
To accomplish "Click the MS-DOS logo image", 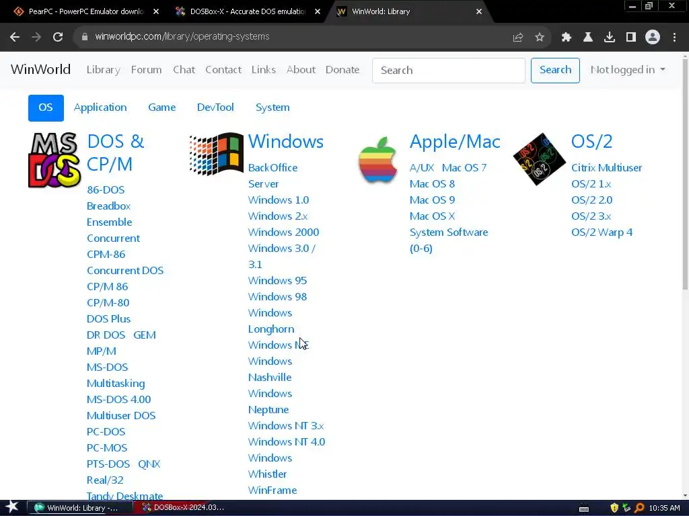I will coord(55,161).
